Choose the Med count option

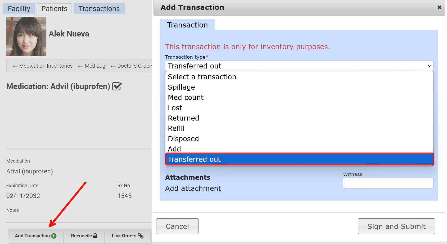[x=186, y=98]
